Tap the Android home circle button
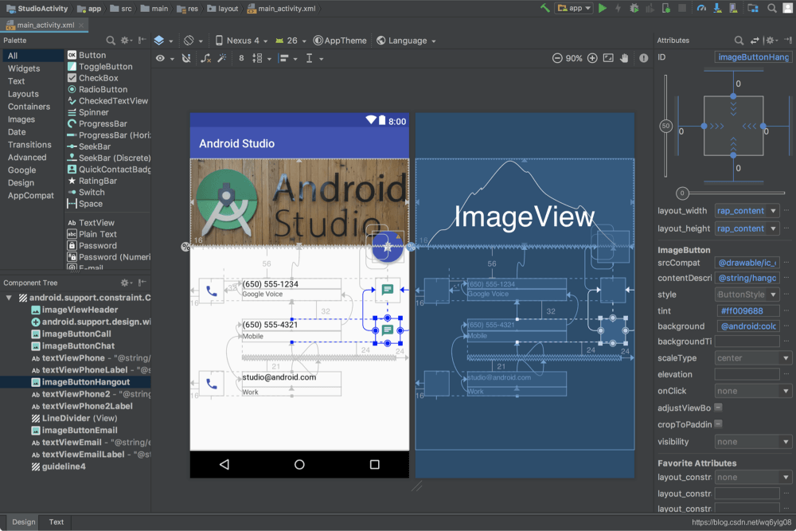Image resolution: width=796 pixels, height=531 pixels. (x=299, y=464)
